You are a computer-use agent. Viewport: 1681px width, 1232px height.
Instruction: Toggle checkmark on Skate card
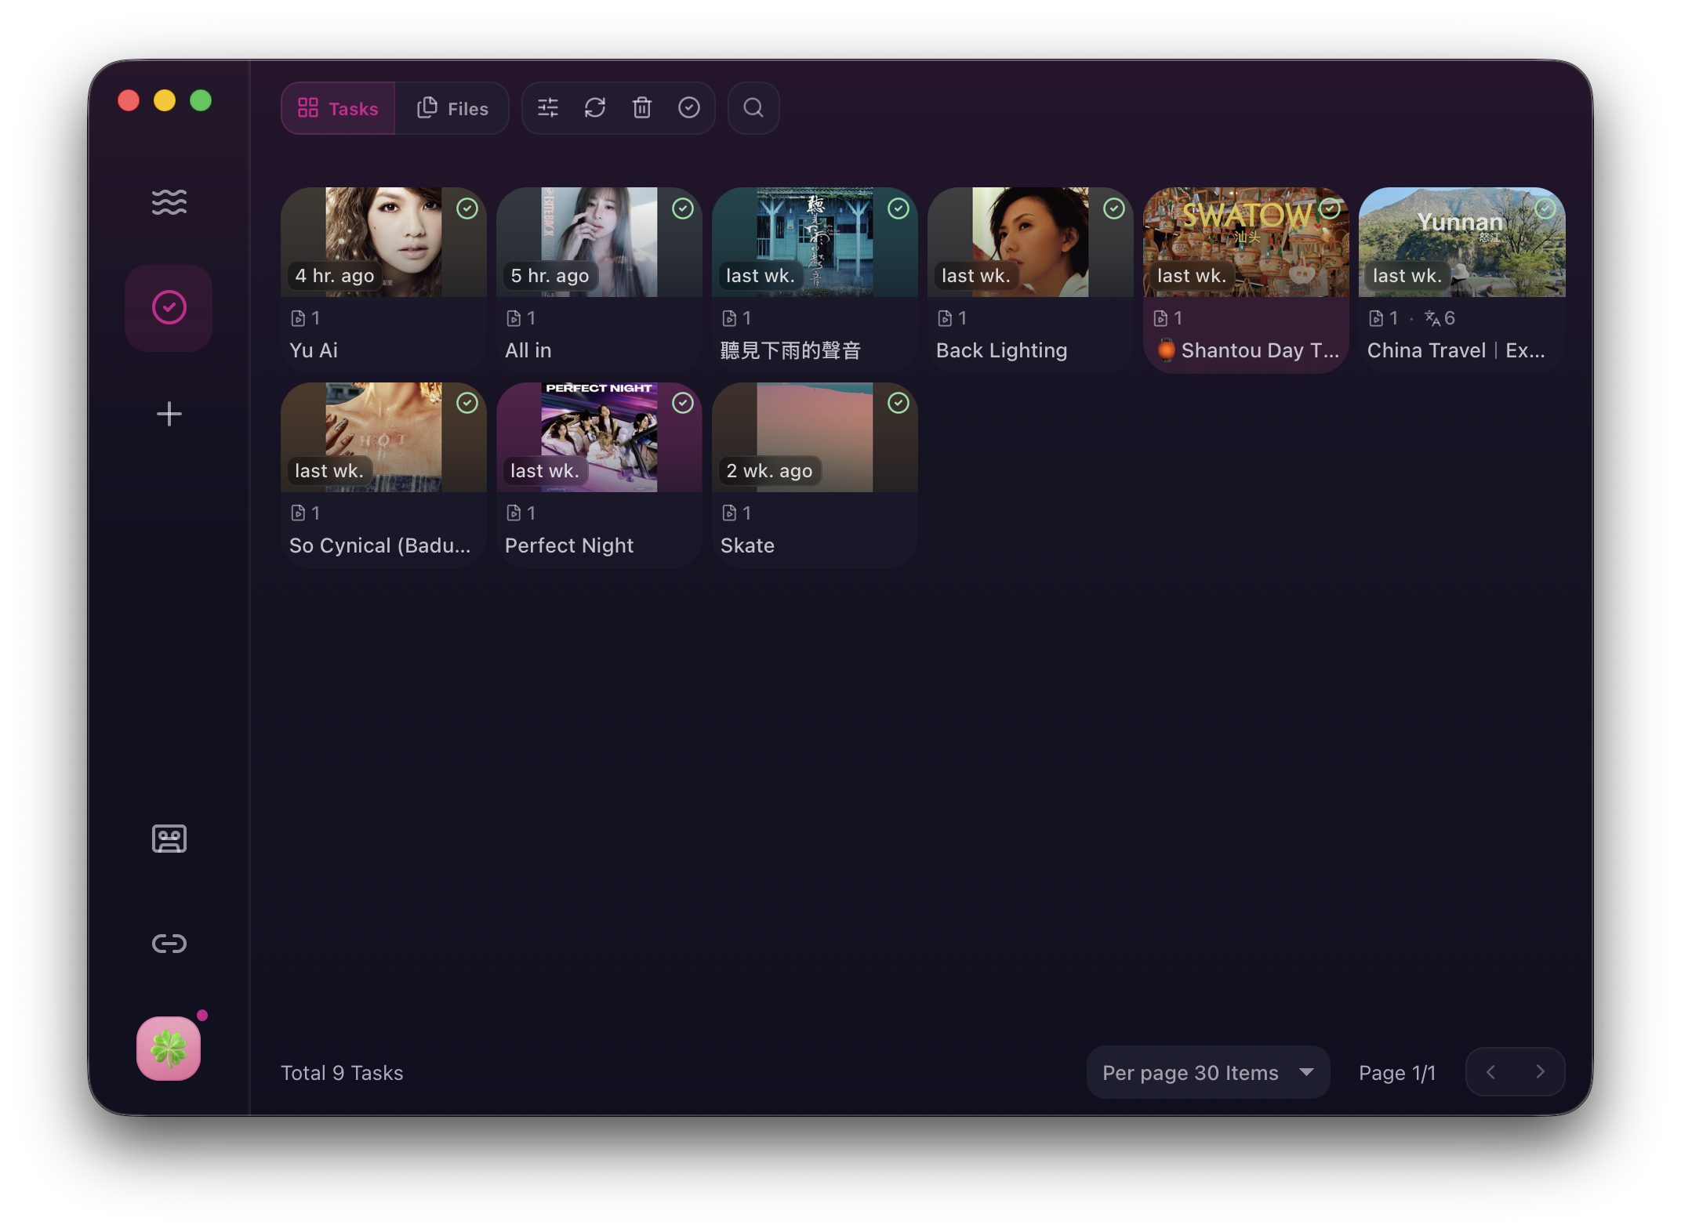tap(899, 403)
